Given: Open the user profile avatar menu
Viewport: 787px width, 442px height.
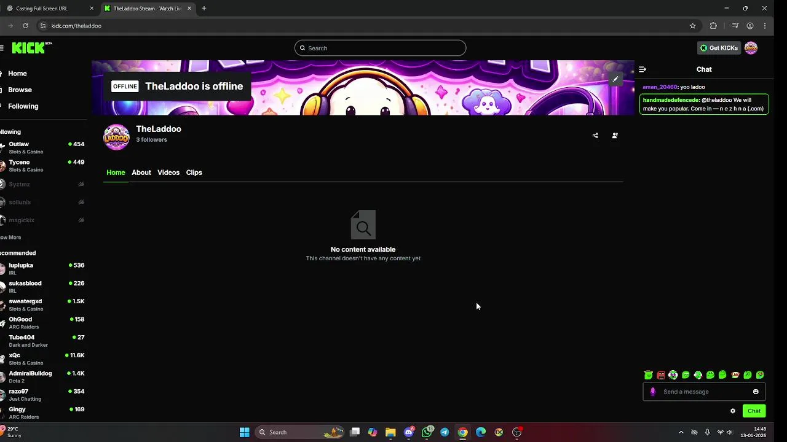Looking at the screenshot, I should click(x=751, y=48).
